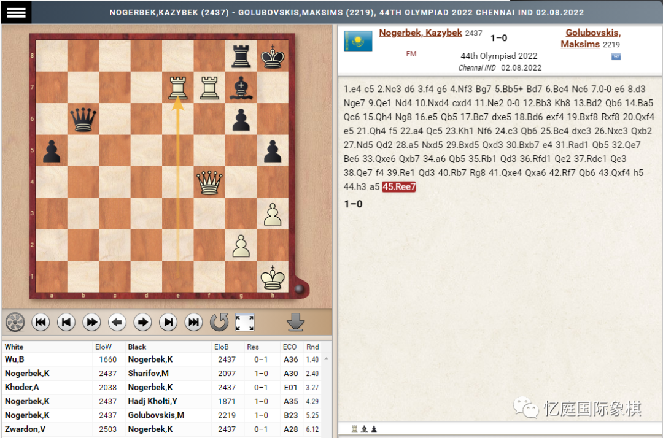This screenshot has width=663, height=438.
Task: Open the Wu,B vs Nogerbek game
Action: coord(162,359)
